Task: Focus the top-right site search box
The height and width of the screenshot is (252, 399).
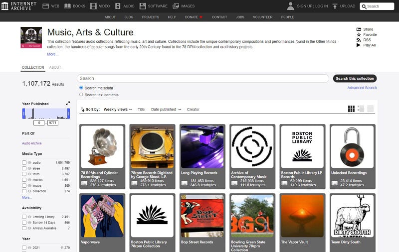Action: [377, 6]
